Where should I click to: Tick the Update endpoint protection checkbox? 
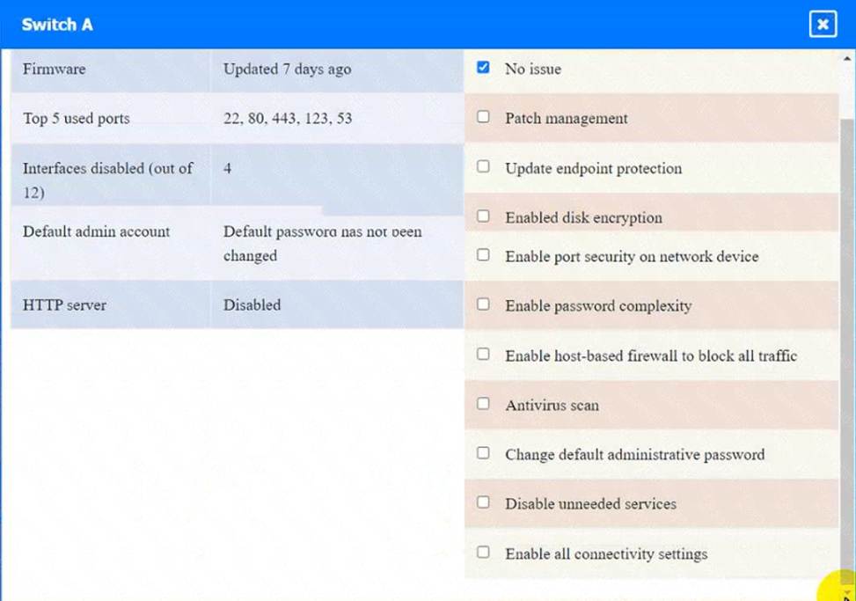point(483,166)
